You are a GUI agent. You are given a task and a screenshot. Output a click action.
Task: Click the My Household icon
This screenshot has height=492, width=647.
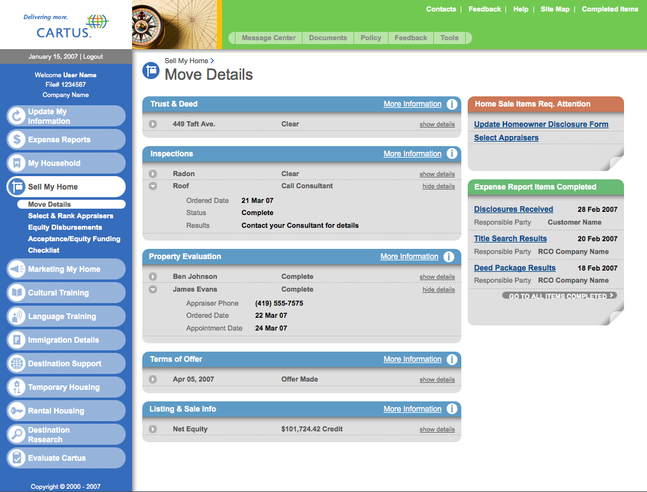17,163
